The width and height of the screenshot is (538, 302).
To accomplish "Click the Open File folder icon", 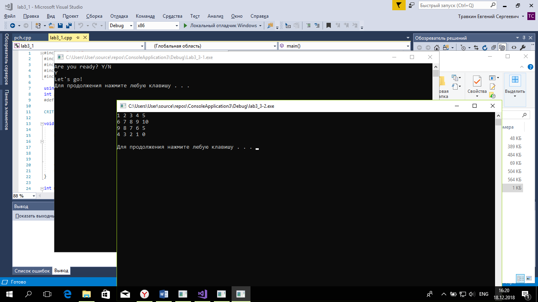I will [52, 26].
